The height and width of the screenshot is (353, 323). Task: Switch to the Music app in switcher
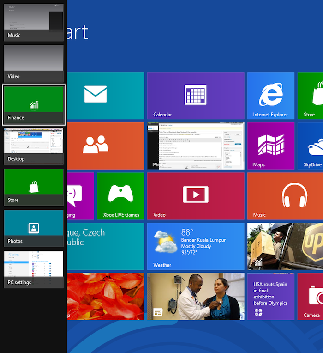point(34,22)
